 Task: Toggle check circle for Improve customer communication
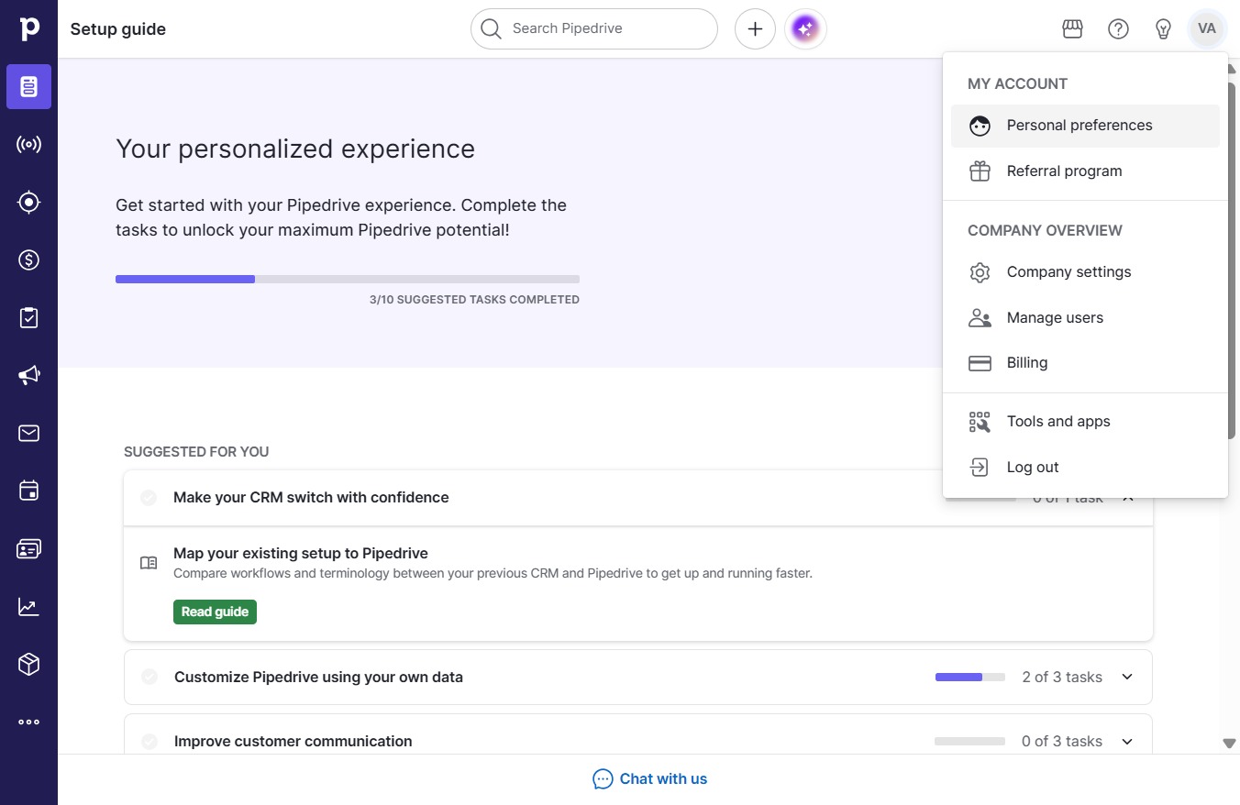tap(149, 741)
